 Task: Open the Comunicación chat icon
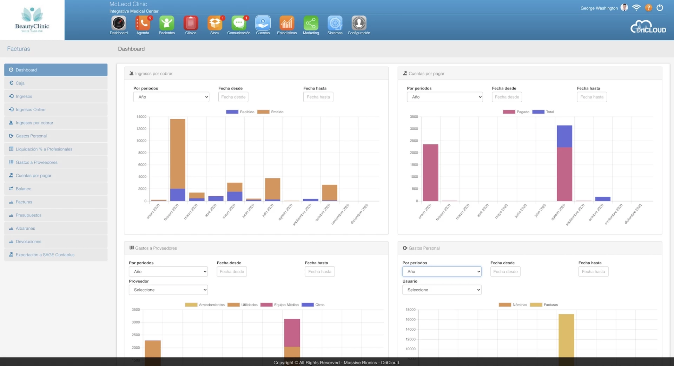(239, 23)
